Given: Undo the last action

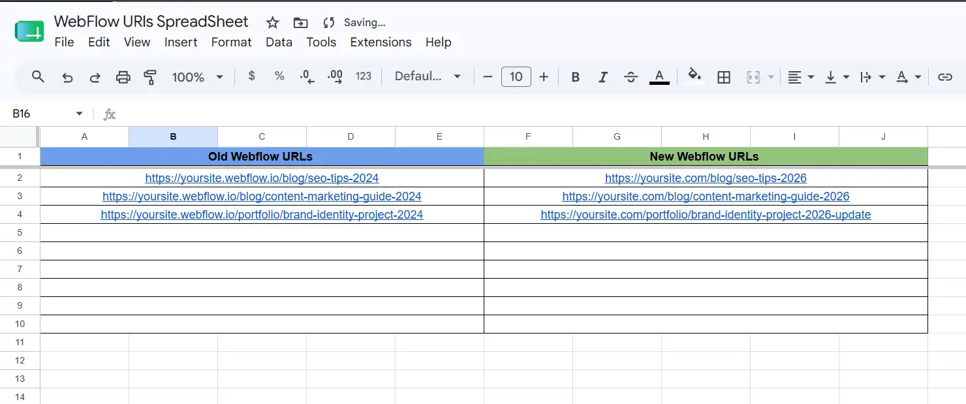Looking at the screenshot, I should click(x=67, y=77).
